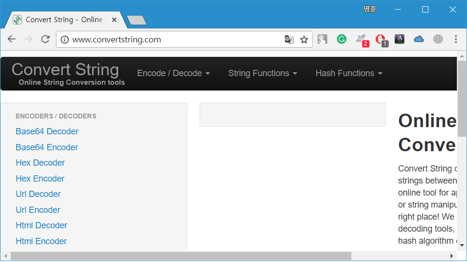Screen dimensions: 467x262
Task: Open the Hex Encoder link
Action: point(40,178)
